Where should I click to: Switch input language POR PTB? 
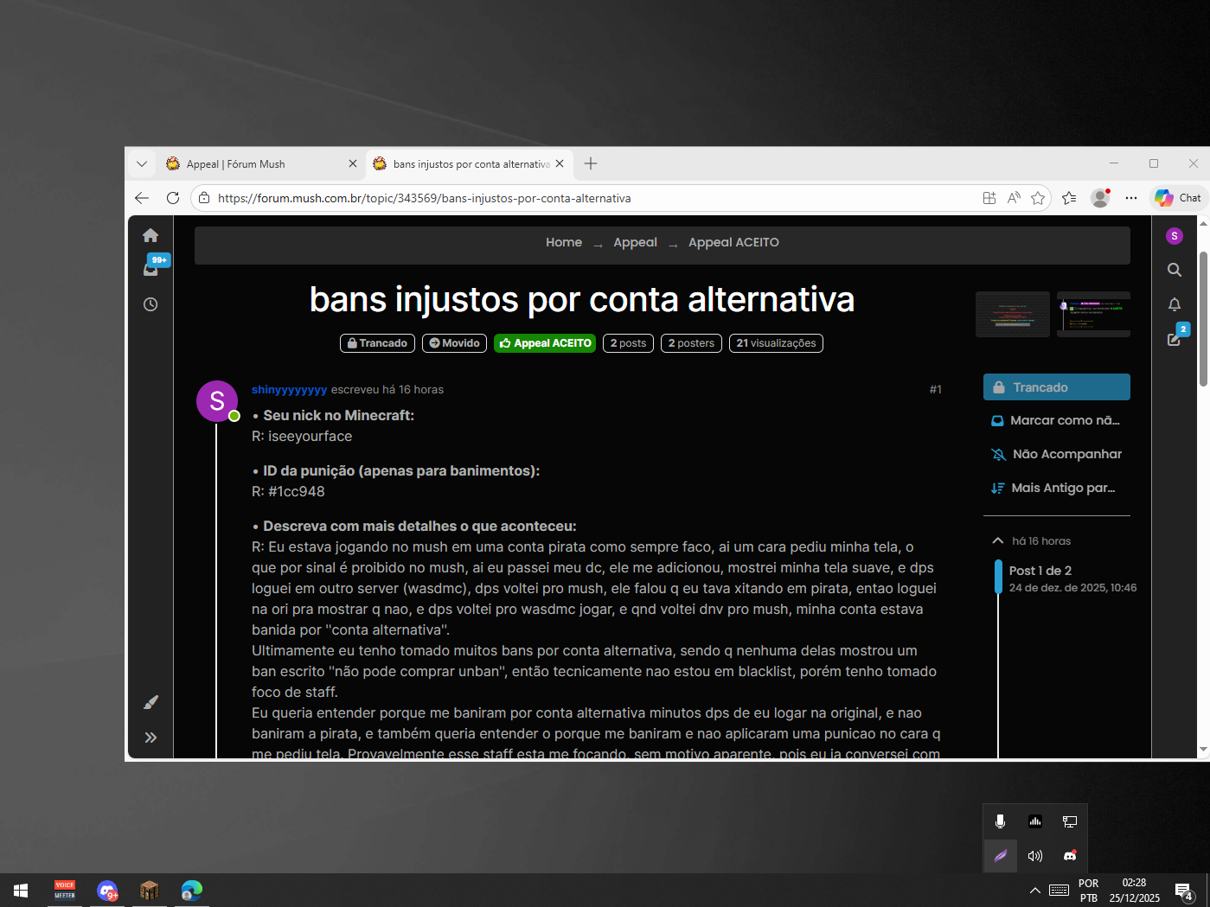pos(1089,891)
